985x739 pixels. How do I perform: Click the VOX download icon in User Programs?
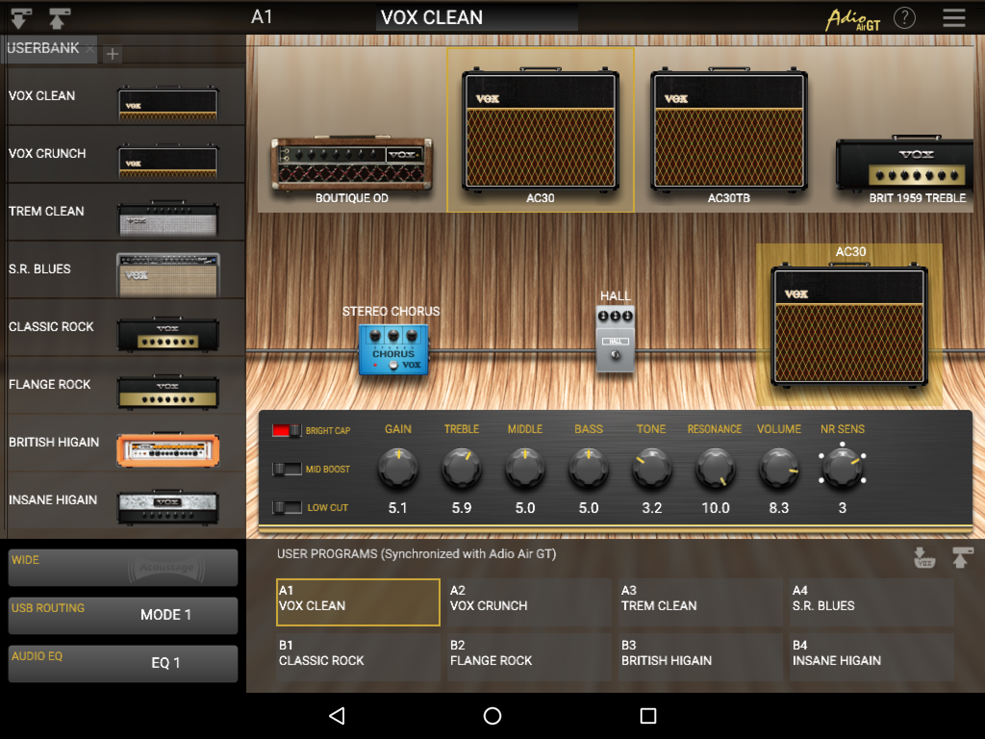click(924, 558)
